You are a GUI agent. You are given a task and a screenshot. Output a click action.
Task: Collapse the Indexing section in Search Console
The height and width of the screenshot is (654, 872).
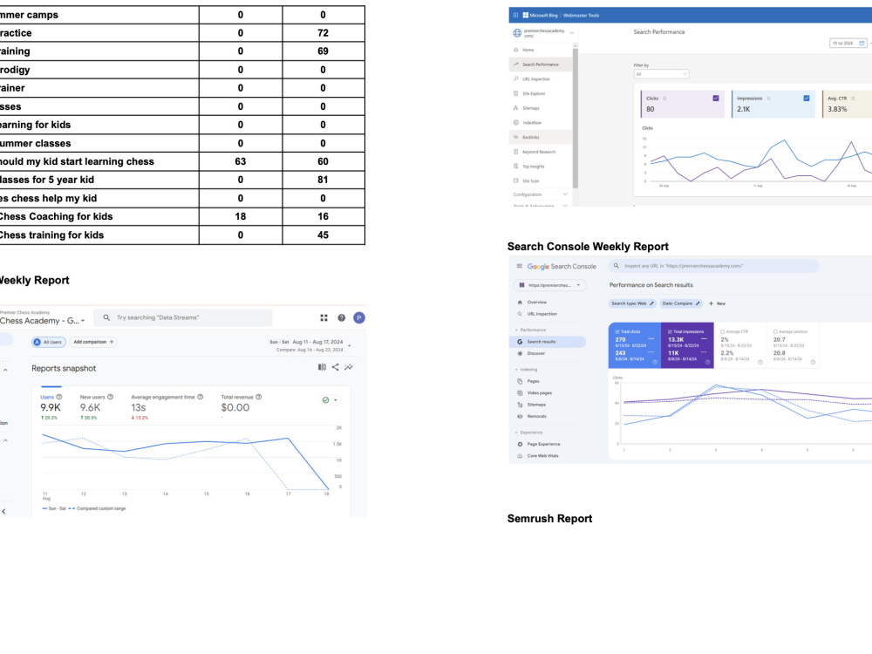(x=516, y=370)
